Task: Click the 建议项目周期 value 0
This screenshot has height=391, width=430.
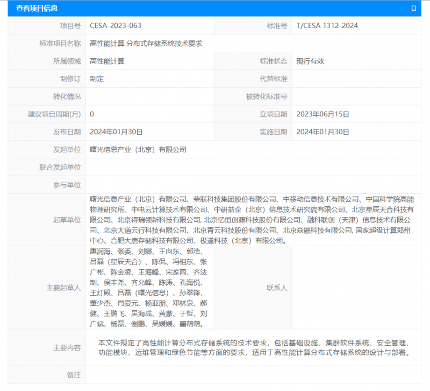Action: coord(92,114)
